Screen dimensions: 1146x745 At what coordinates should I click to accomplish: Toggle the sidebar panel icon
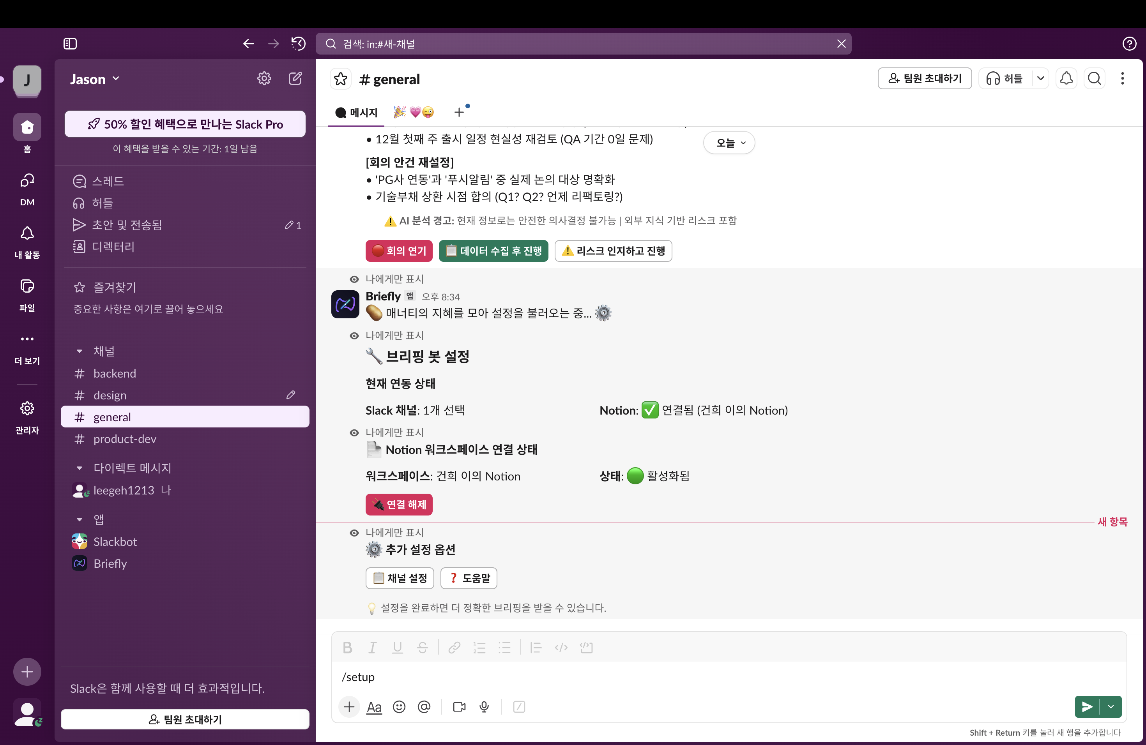pos(70,44)
